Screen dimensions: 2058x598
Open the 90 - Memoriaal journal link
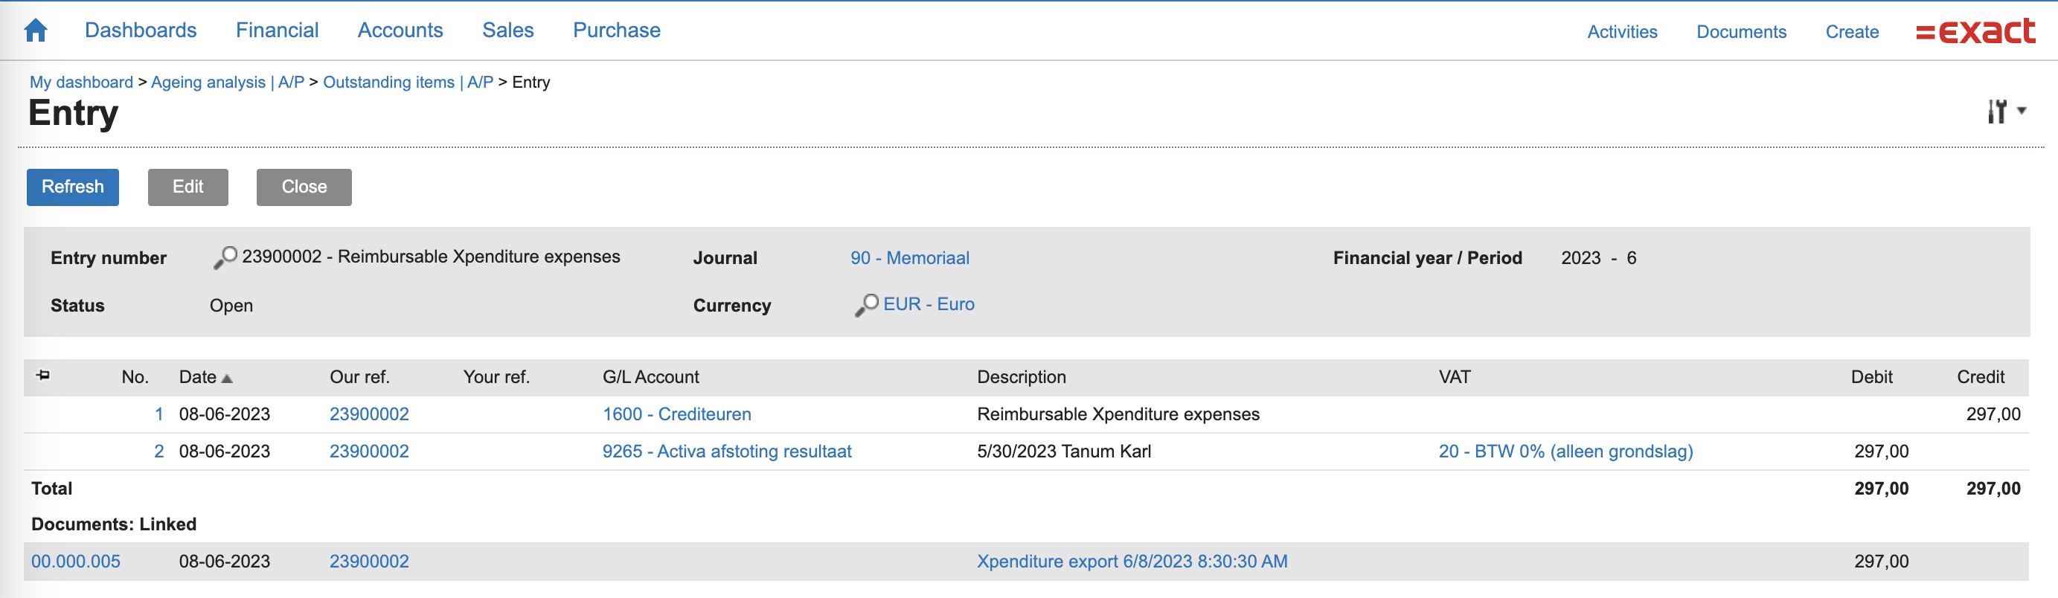click(x=909, y=258)
